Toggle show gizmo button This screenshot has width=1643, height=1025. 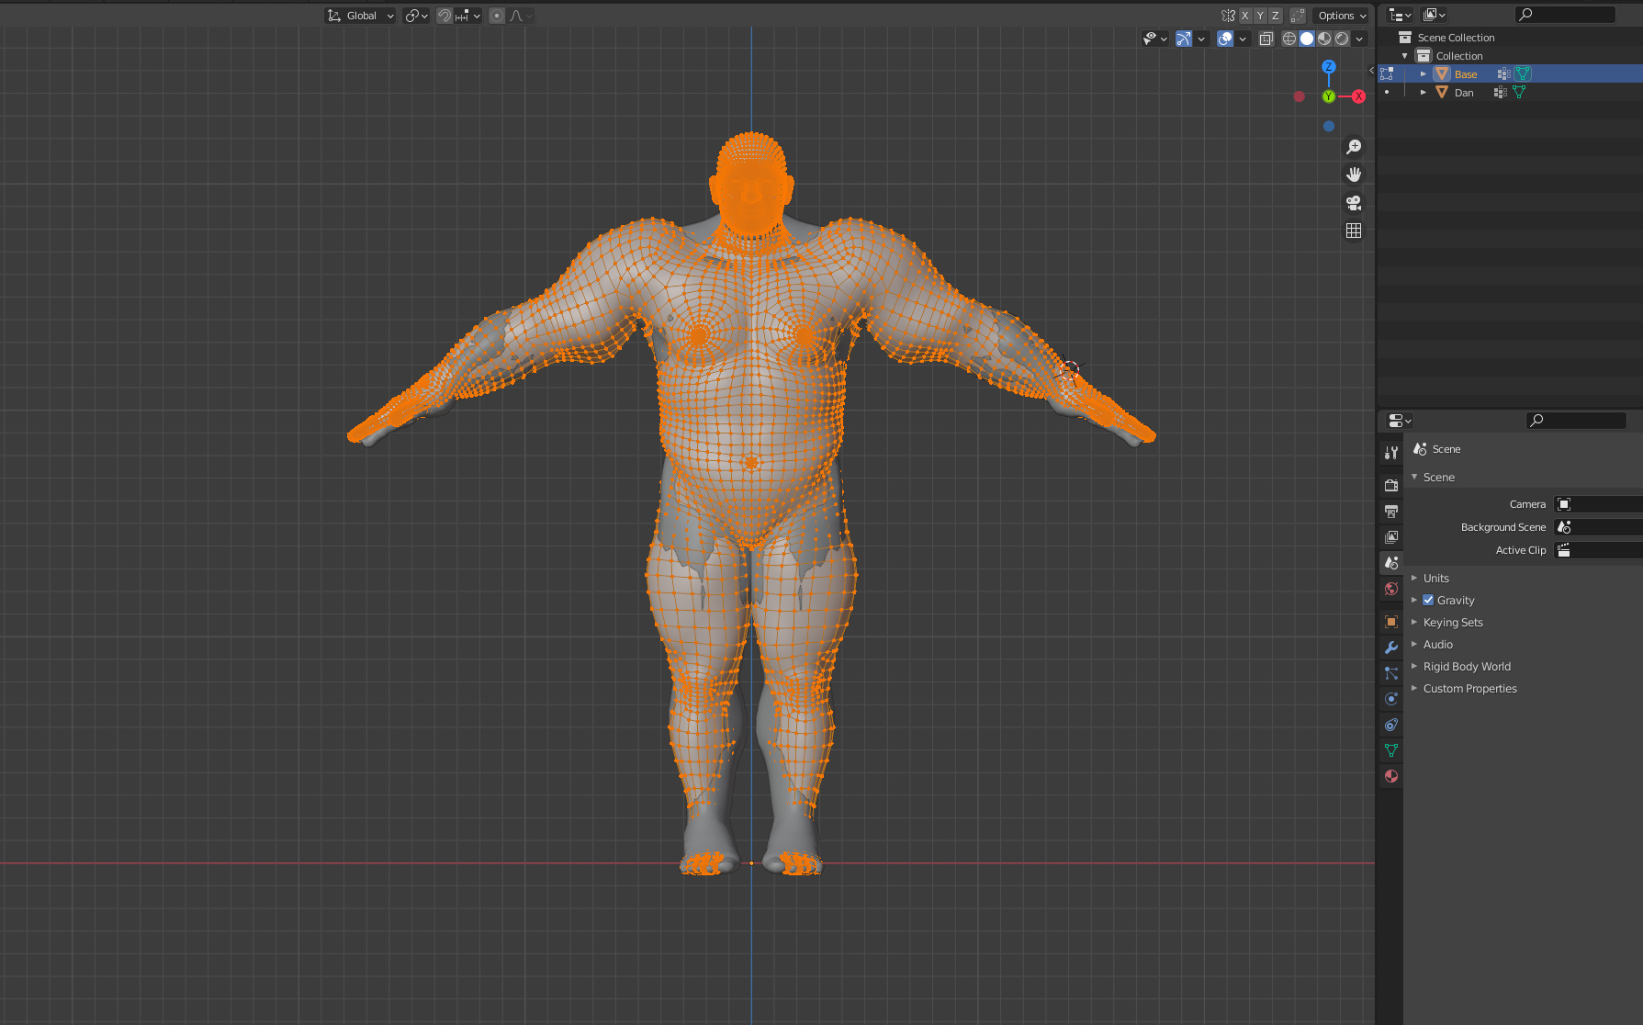point(1184,39)
